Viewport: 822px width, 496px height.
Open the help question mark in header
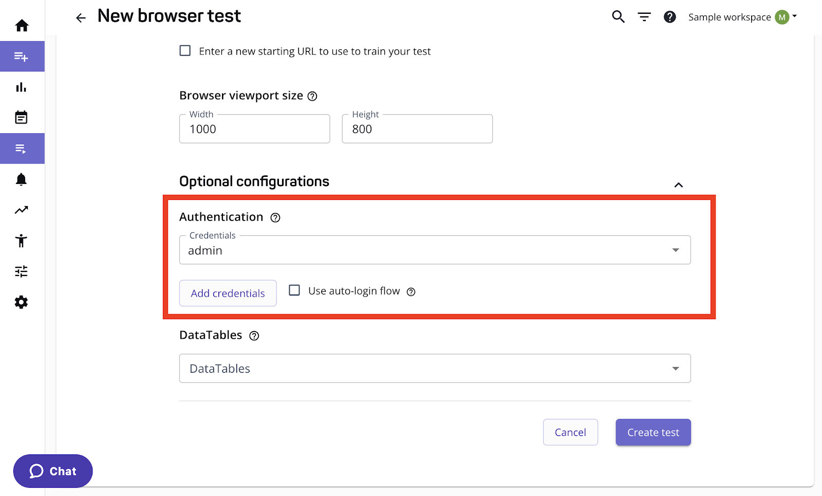[x=670, y=17]
